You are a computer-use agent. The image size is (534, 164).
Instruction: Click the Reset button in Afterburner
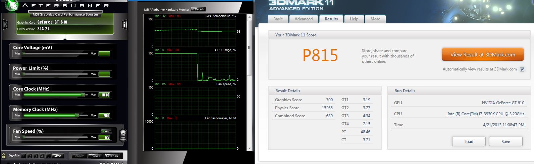coord(96,156)
